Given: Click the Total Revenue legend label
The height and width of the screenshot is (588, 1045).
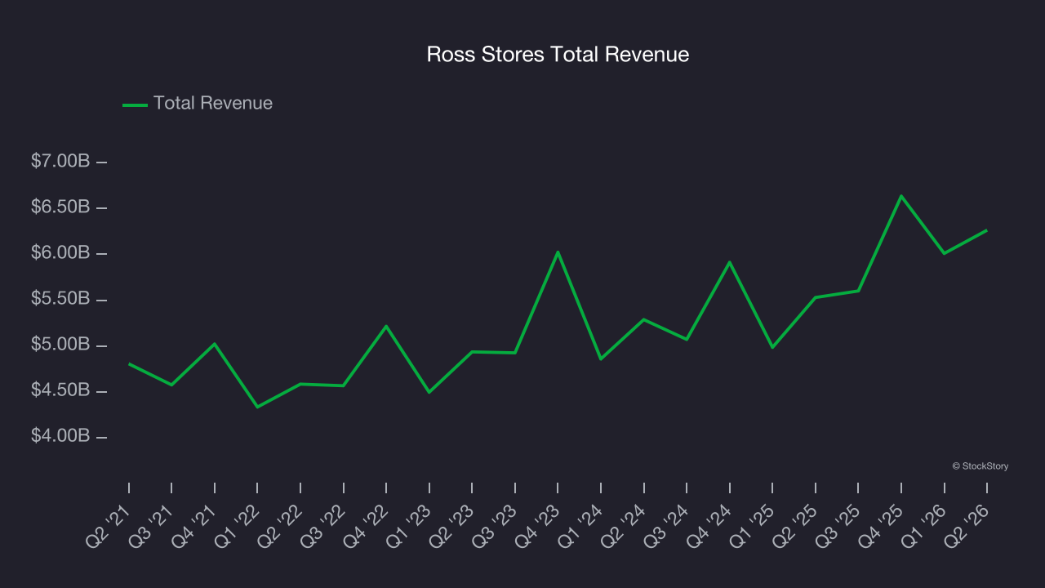Looking at the screenshot, I should [x=213, y=104].
